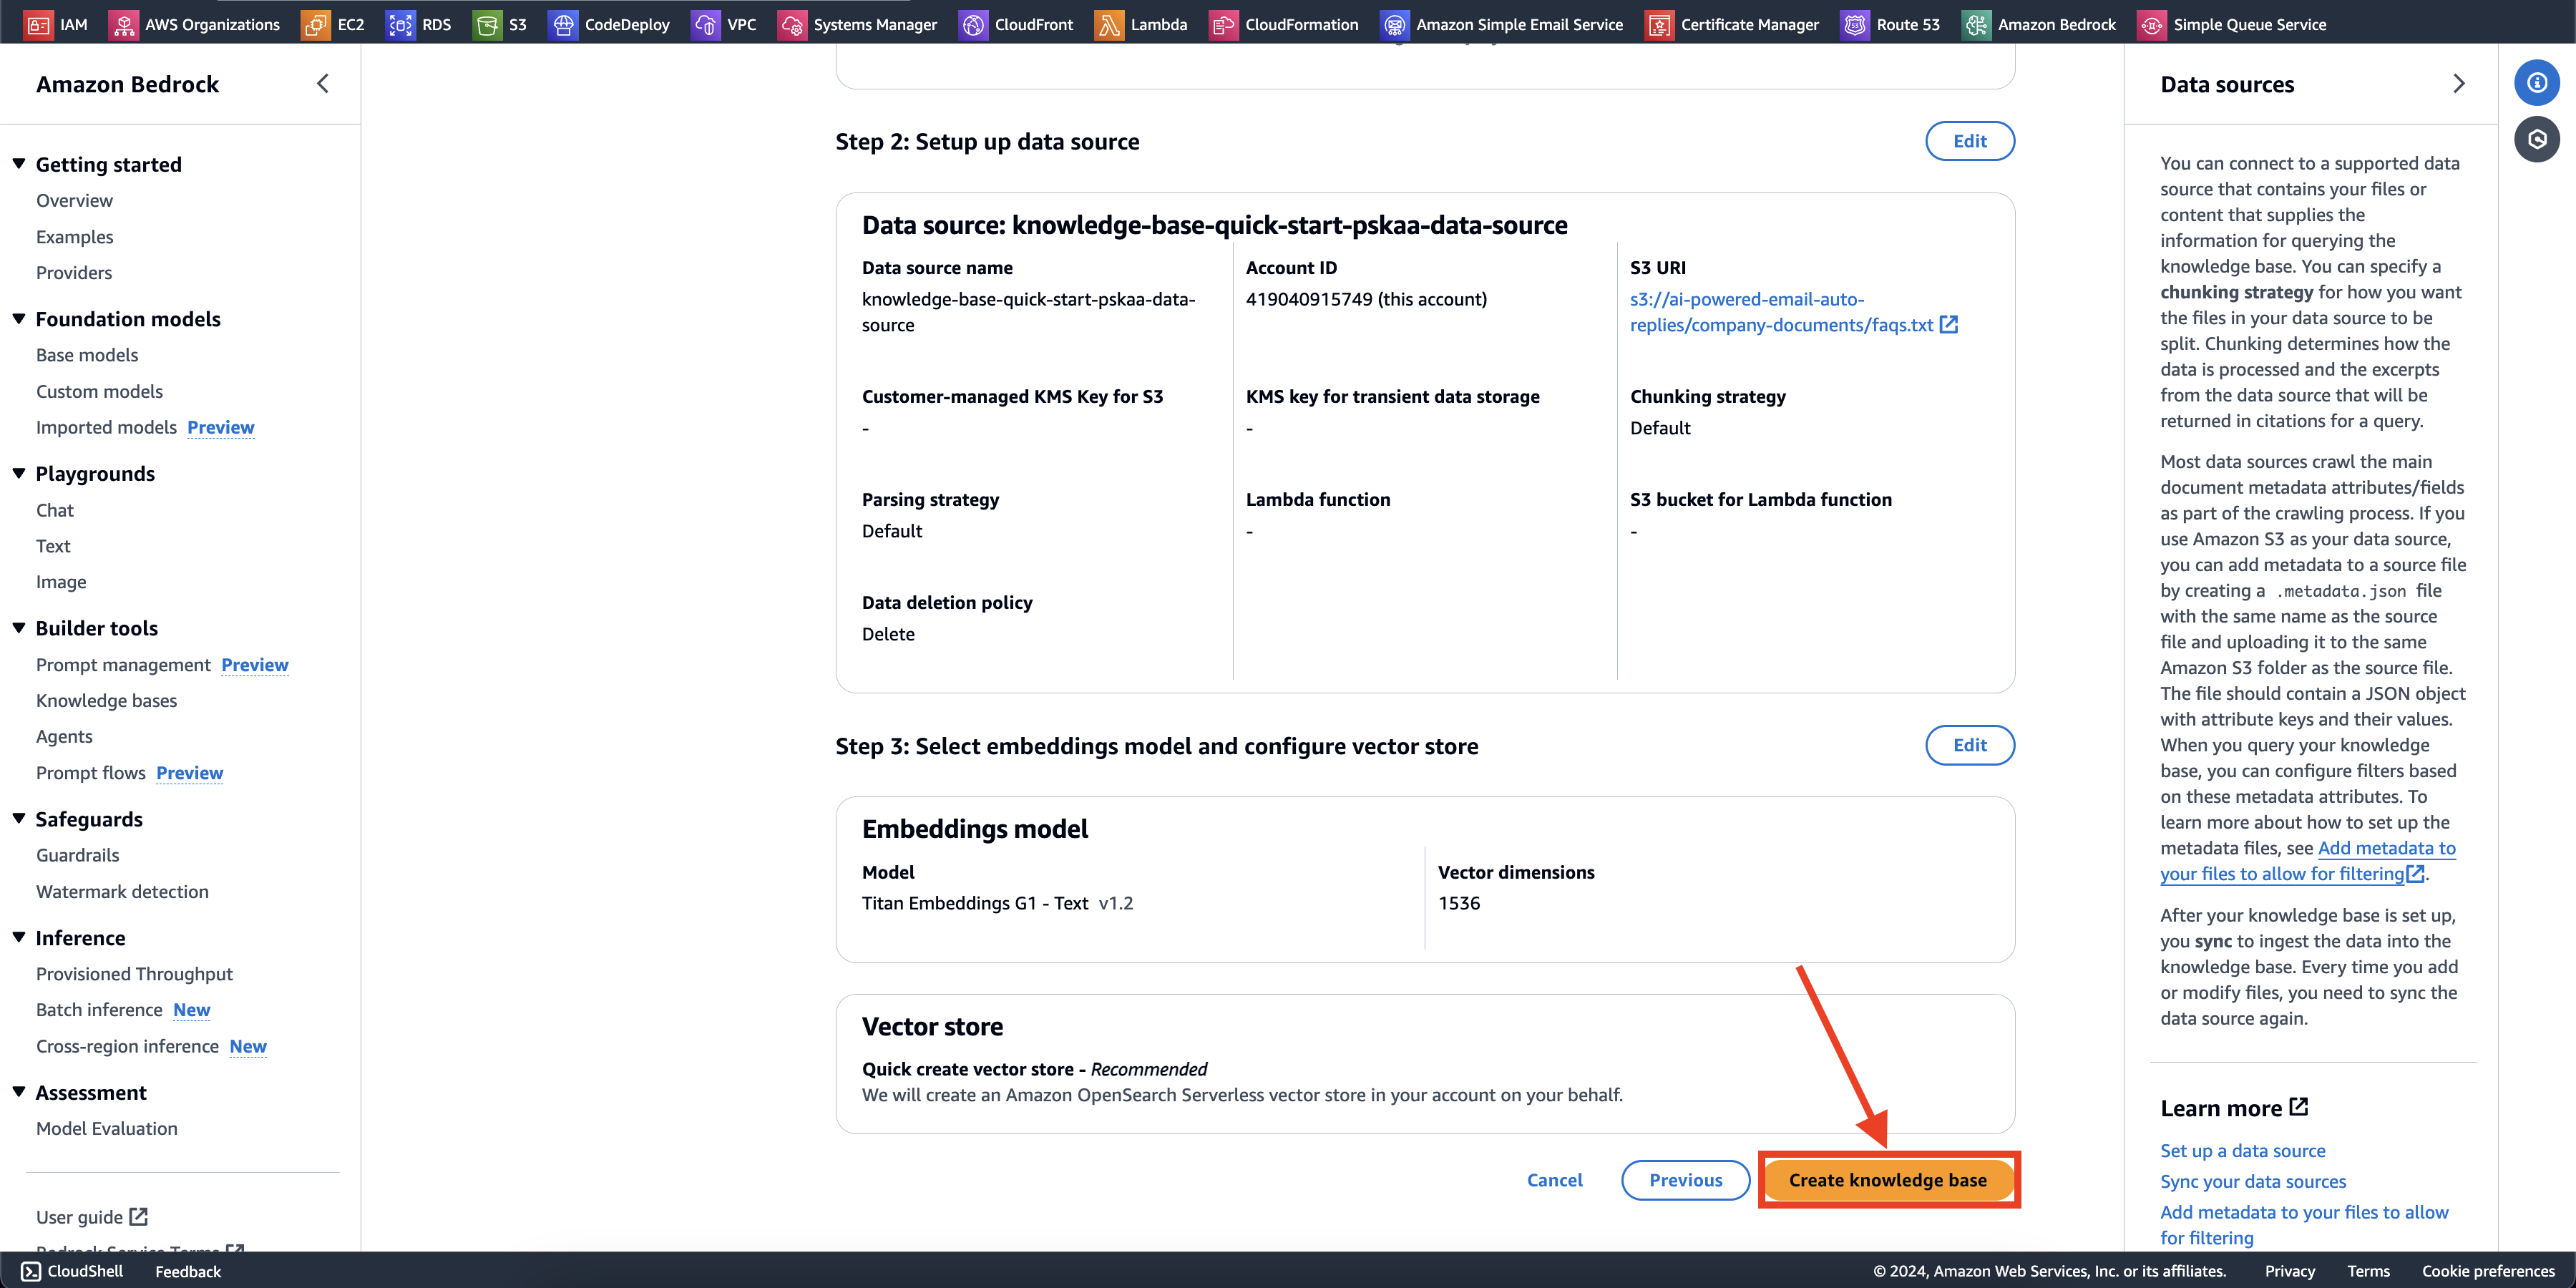Cancel knowledge base creation

tap(1554, 1180)
